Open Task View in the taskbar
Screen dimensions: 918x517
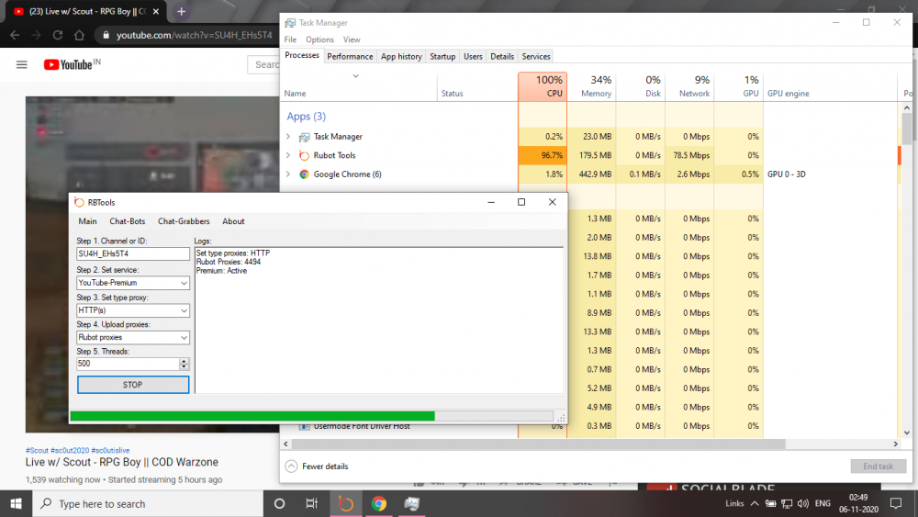[x=312, y=503]
